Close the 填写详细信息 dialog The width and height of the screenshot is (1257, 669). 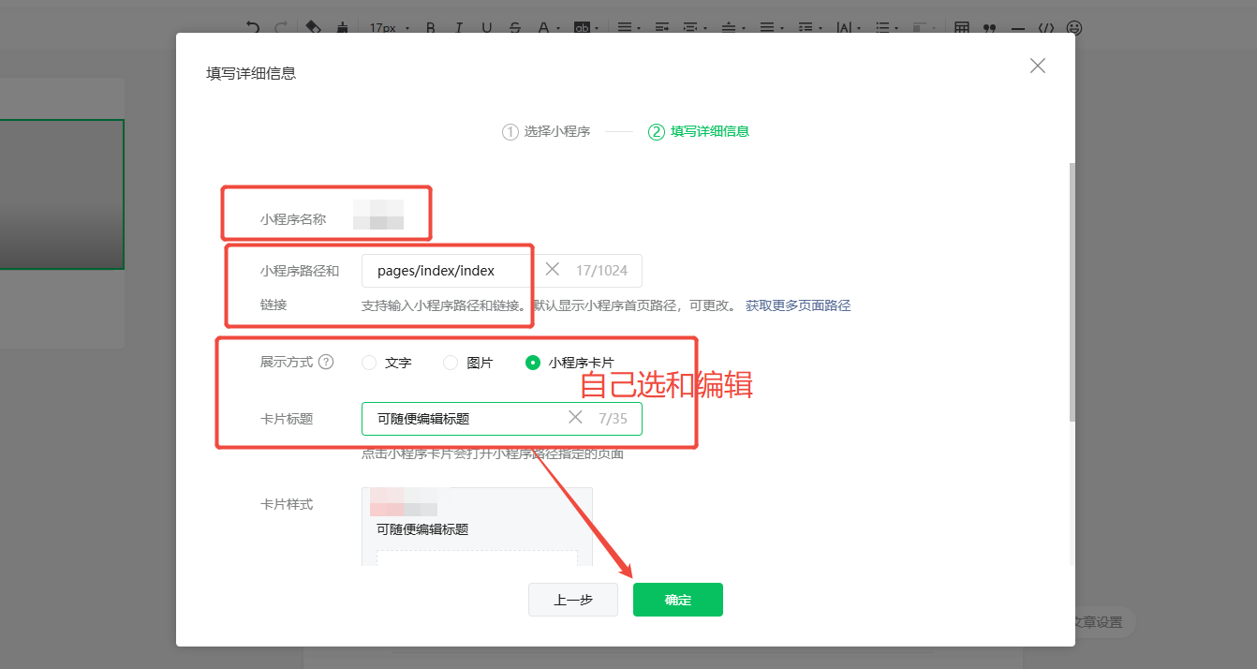pos(1037,66)
